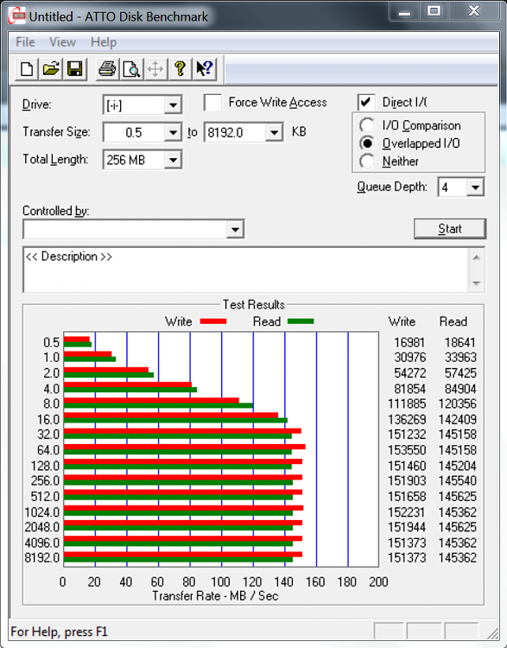507x648 pixels.
Task: Expand the minimum Transfer Size 0.5 dropdown
Action: pyautogui.click(x=173, y=133)
